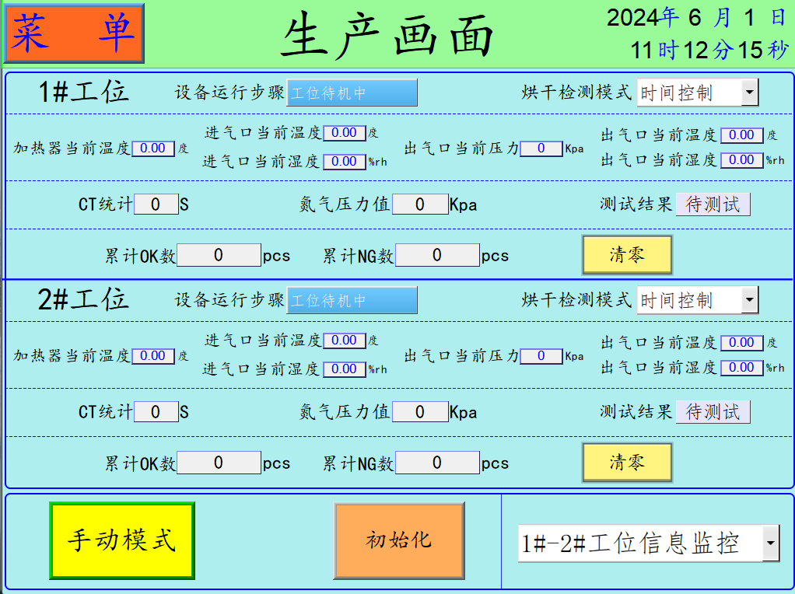The height and width of the screenshot is (594, 795).
Task: Click 1#工位 累计OK数 field
Action: (x=219, y=255)
